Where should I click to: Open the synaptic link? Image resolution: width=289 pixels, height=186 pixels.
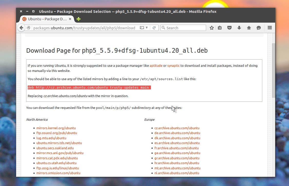(x=174, y=66)
